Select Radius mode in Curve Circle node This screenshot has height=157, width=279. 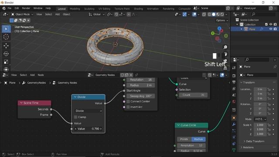tap(198, 139)
